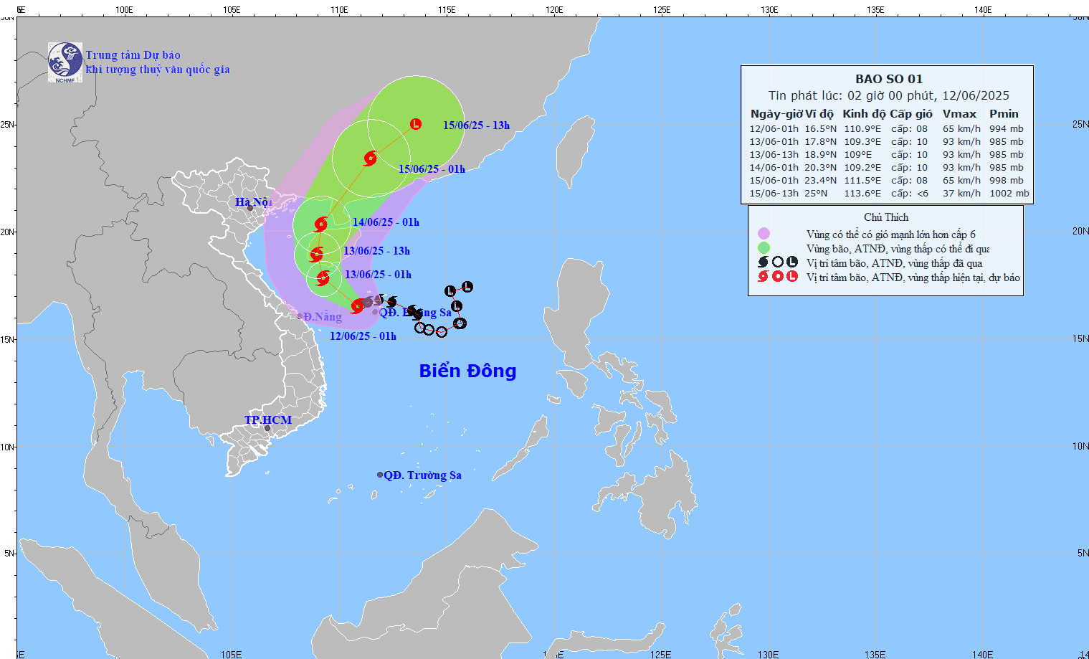Click the red L marker at 15/06/25 - 13h
The height and width of the screenshot is (659, 1089).
pyautogui.click(x=416, y=124)
